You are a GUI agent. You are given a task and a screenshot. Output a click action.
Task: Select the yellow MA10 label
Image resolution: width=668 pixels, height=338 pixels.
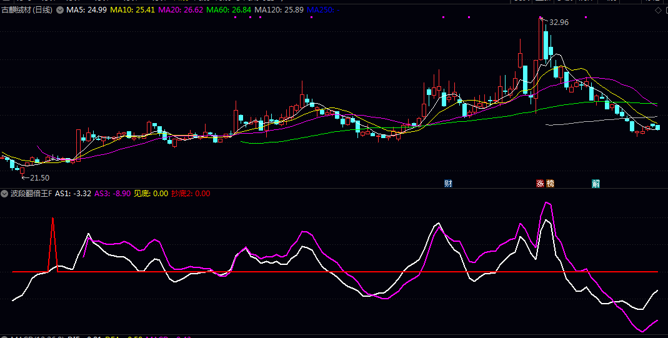click(132, 11)
